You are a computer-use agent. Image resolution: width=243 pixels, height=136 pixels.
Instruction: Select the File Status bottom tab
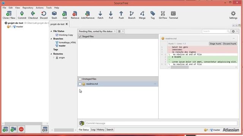[x=84, y=130]
